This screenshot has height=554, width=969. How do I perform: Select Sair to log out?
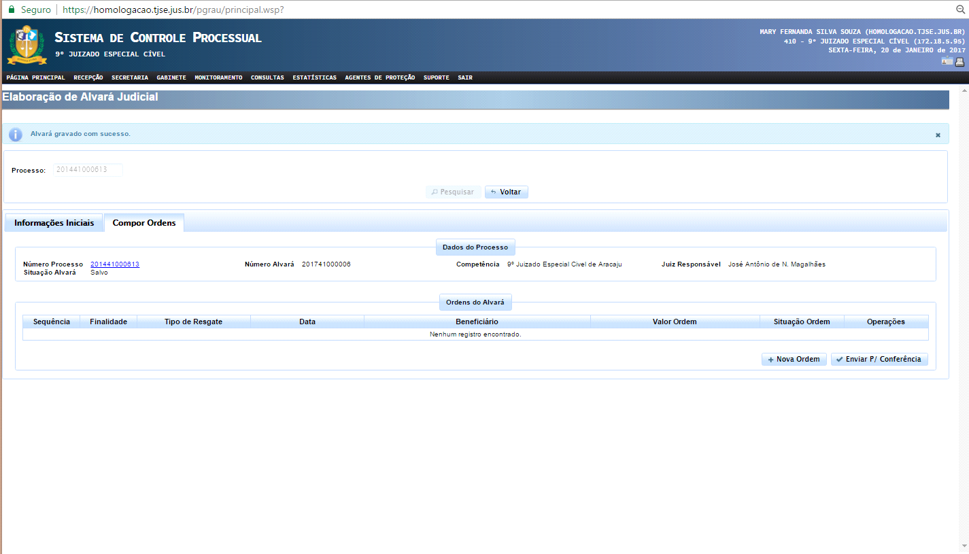point(464,77)
